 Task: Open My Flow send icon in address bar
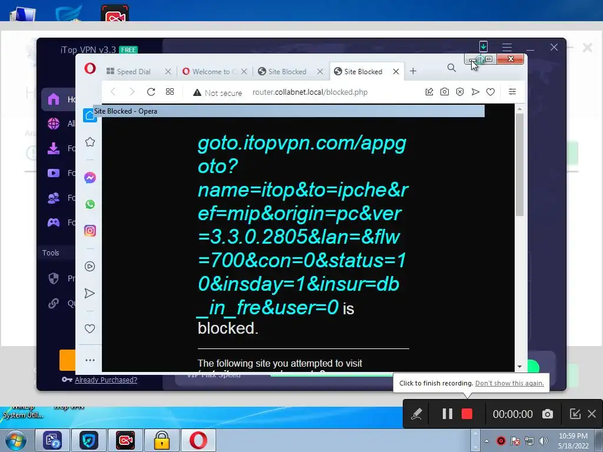click(475, 92)
